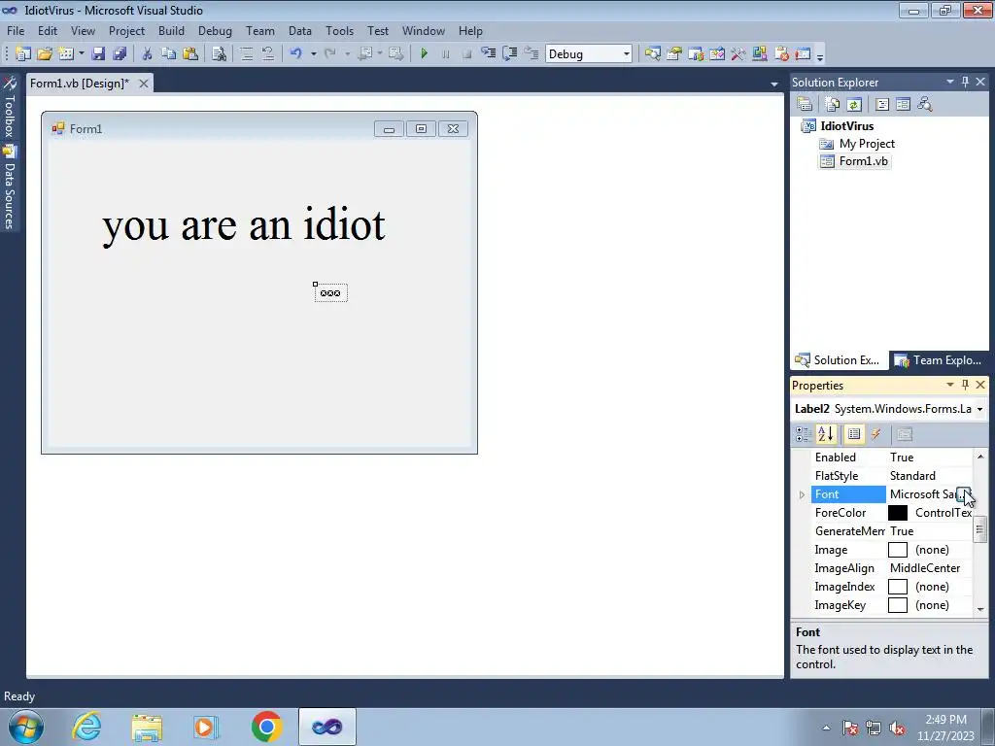Click the Properties Window toolbar icon
The image size is (995, 746).
pyautogui.click(x=674, y=54)
